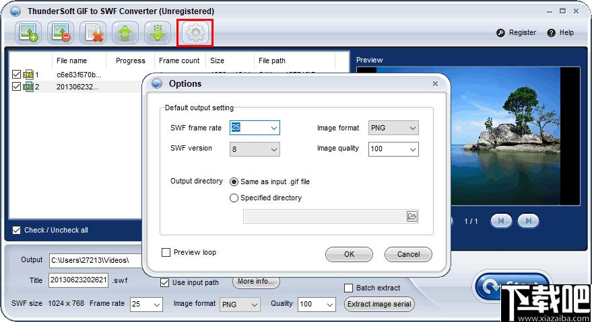Viewport: 592px width, 322px height.
Task: Enable the Preview loop checkbox
Action: [x=166, y=252]
